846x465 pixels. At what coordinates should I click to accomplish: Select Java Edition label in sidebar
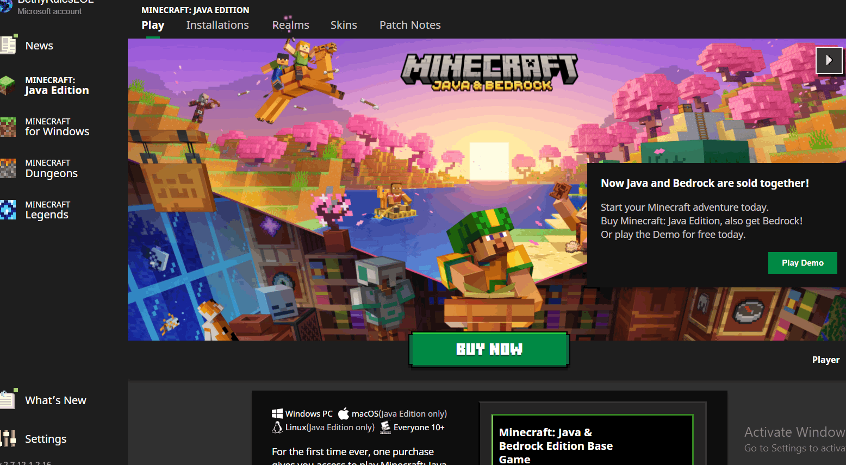click(x=57, y=86)
